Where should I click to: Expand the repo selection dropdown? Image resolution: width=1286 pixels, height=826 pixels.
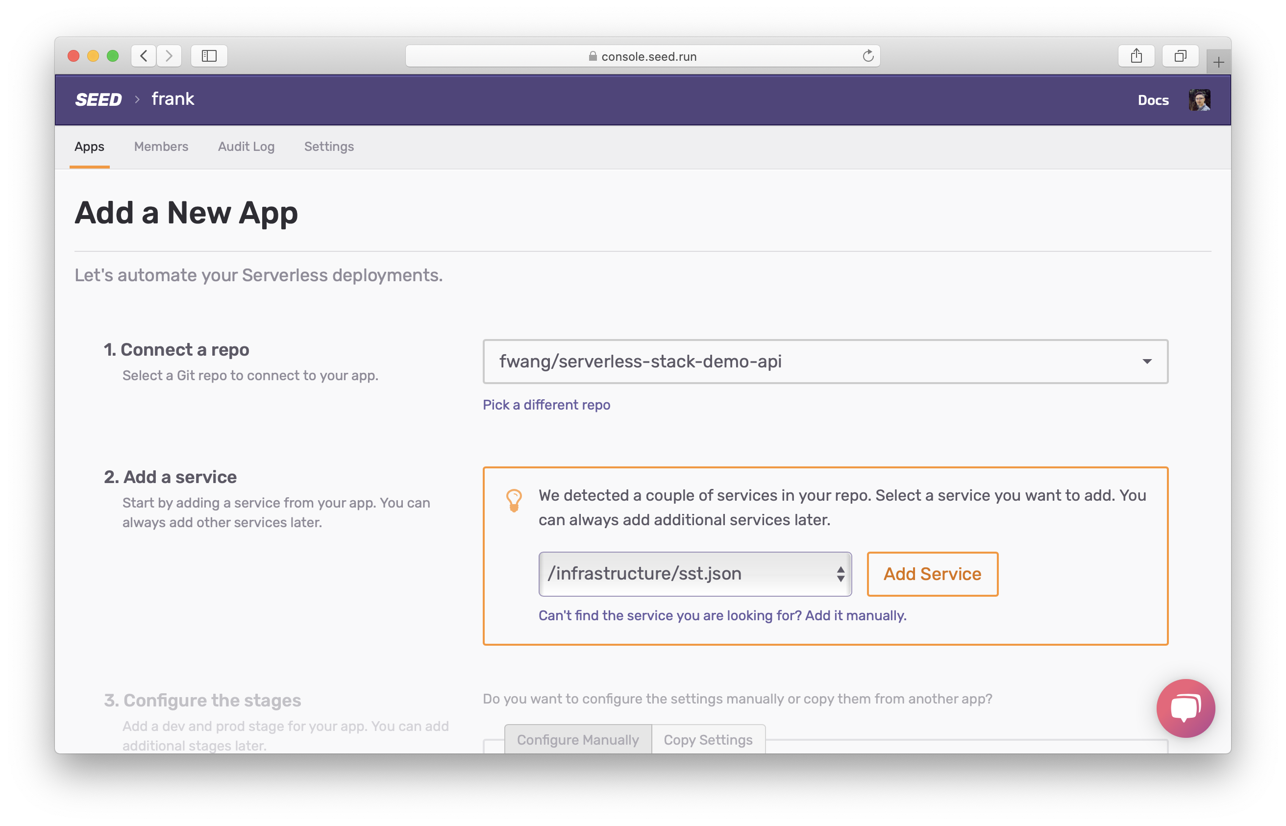[825, 362]
